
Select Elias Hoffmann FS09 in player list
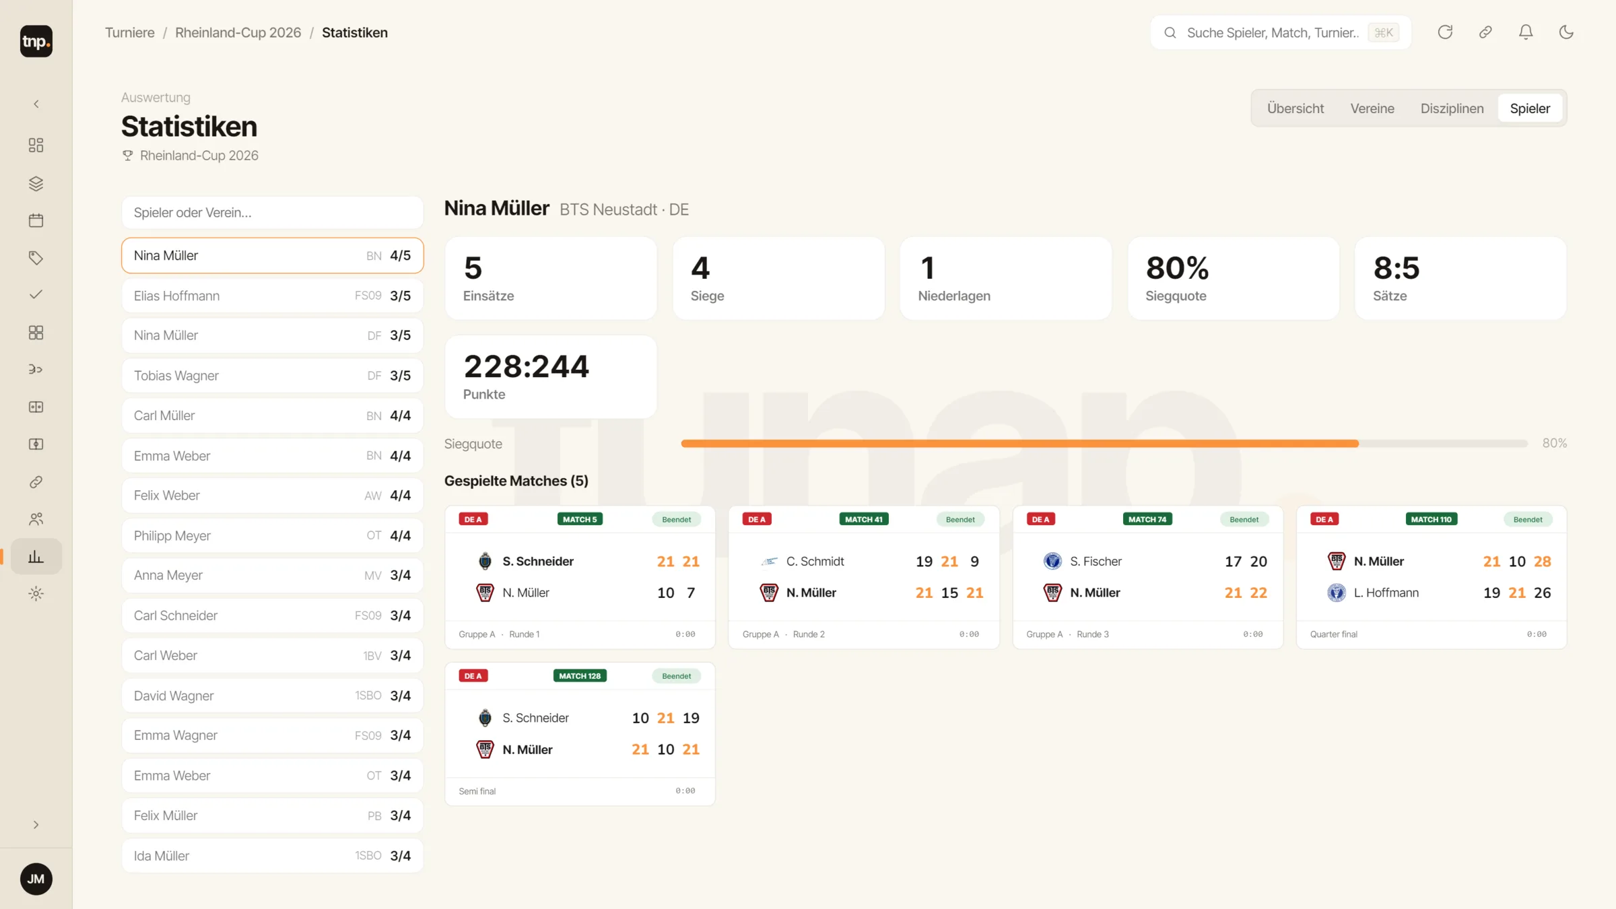273,296
